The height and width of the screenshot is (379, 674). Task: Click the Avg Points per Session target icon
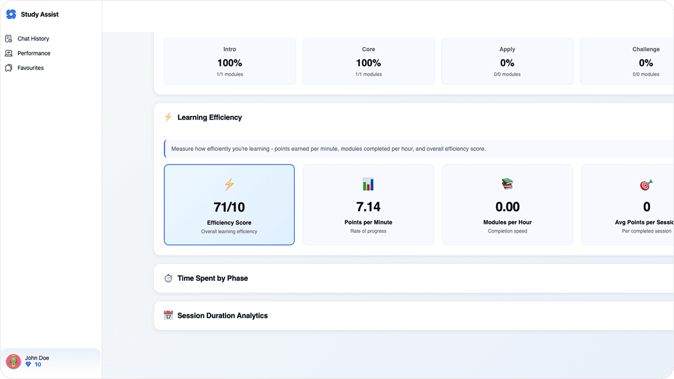[646, 185]
